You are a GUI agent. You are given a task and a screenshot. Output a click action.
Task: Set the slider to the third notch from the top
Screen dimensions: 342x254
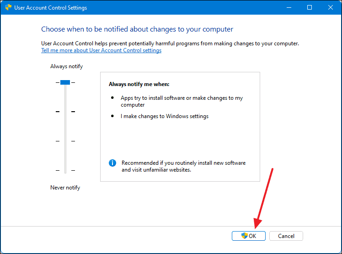click(x=65, y=141)
